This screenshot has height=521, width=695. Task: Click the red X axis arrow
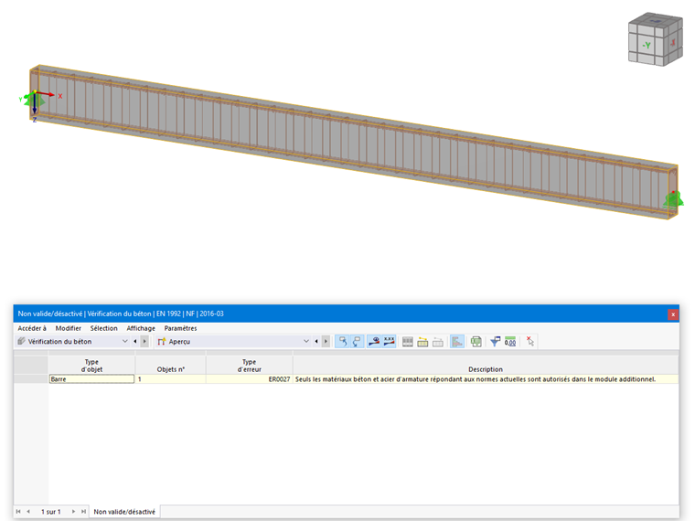click(x=45, y=94)
